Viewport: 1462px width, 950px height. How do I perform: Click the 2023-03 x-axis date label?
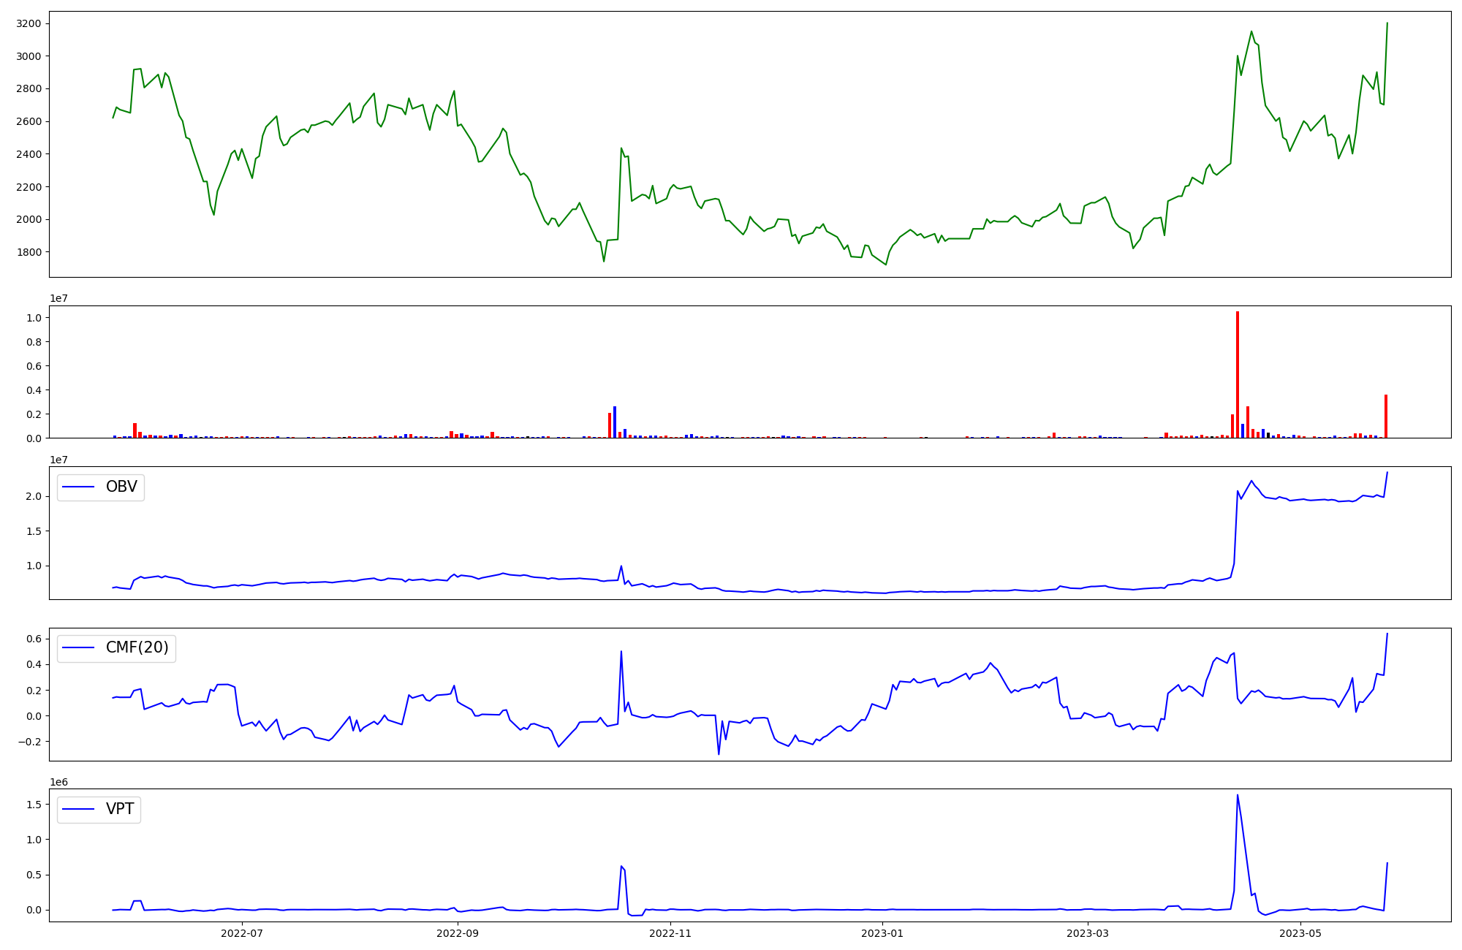pos(1088,933)
